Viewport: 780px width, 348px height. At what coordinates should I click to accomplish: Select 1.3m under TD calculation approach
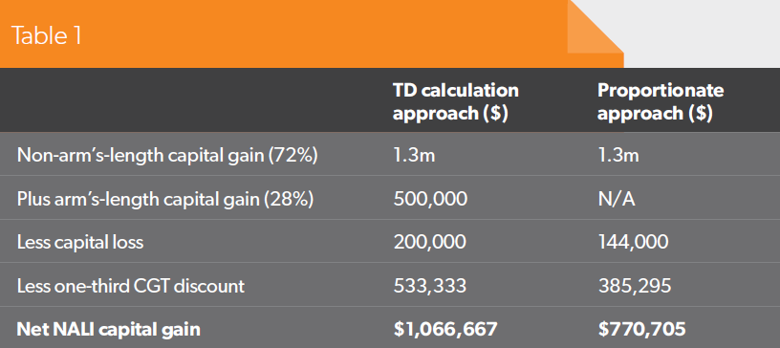(414, 155)
